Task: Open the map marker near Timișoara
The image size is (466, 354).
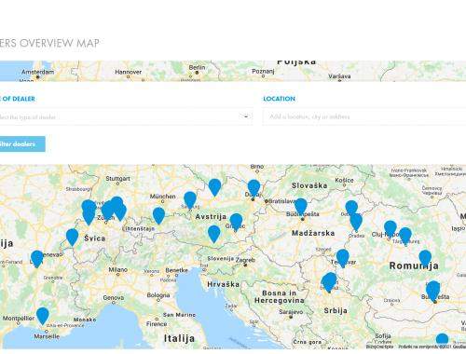Action: [x=343, y=257]
